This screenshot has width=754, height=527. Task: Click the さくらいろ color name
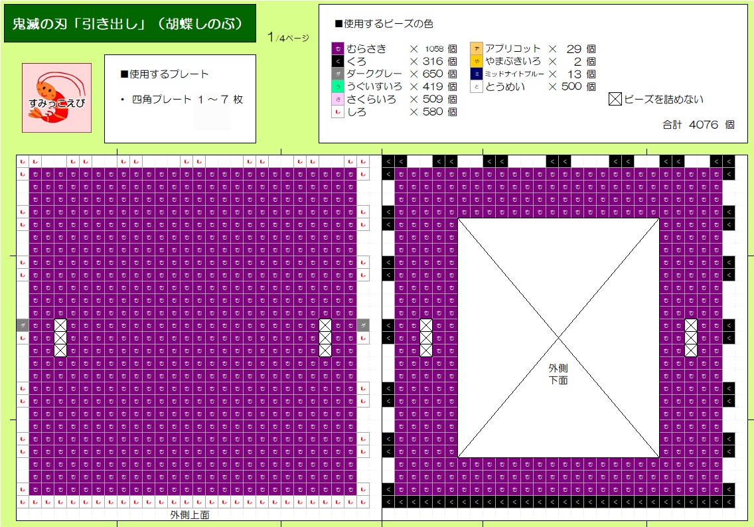point(371,99)
